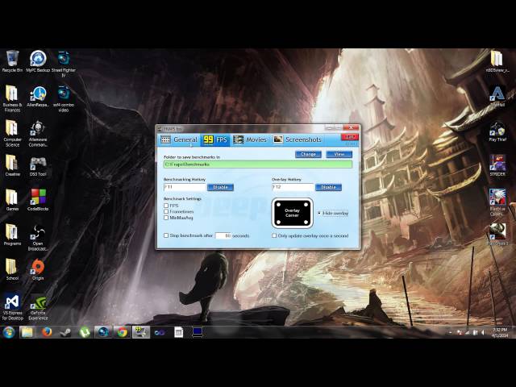The image size is (516, 387).
Task: Enable the Frametimes checkbox
Action: [x=166, y=211]
